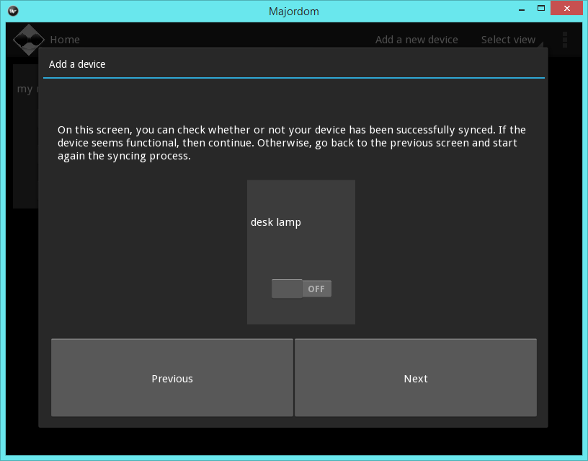Close the Majordom window

(x=566, y=8)
